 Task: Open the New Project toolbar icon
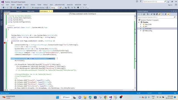click(x=11, y=7)
